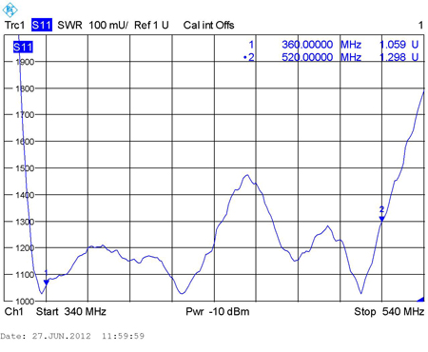Click the Ref 1 U reference value
428x352 pixels.
[x=151, y=25]
